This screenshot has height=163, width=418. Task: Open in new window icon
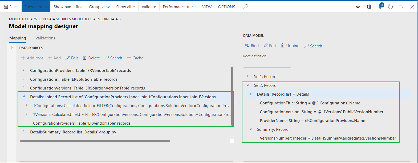pyautogui.click(x=401, y=7)
